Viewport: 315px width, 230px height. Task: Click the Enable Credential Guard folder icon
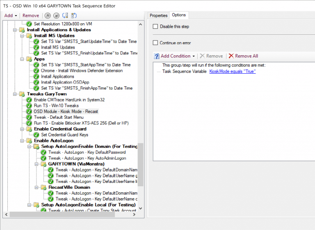pos(29,129)
